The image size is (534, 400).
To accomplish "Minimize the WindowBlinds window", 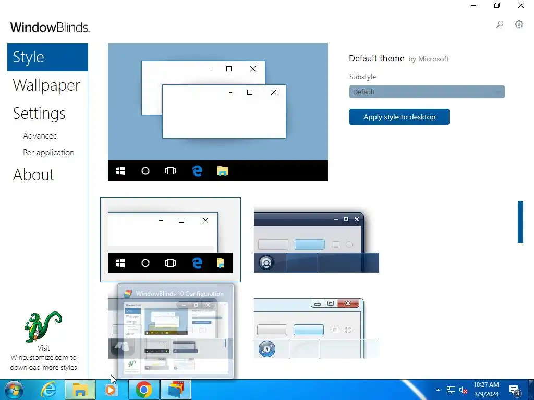I will tap(474, 5).
